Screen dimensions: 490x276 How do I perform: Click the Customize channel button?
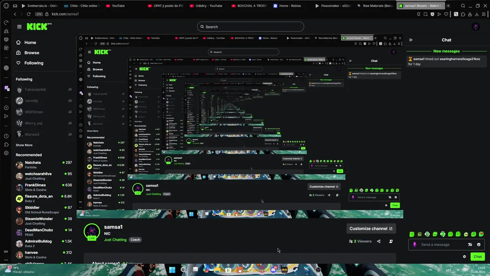pos(371,228)
